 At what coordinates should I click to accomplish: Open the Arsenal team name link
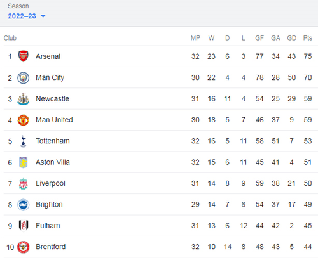pos(48,56)
